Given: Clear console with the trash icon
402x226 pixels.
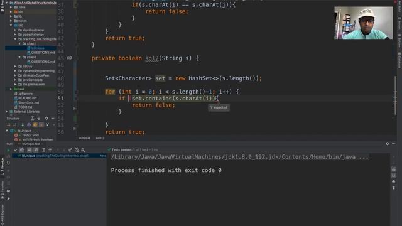Looking at the screenshot, I should [394, 188].
